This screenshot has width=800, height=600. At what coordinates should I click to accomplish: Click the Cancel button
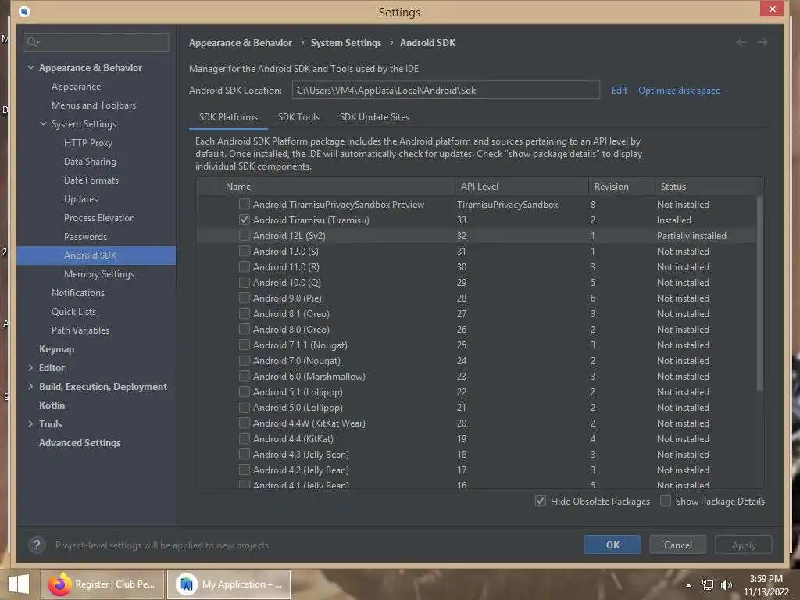[x=677, y=545]
